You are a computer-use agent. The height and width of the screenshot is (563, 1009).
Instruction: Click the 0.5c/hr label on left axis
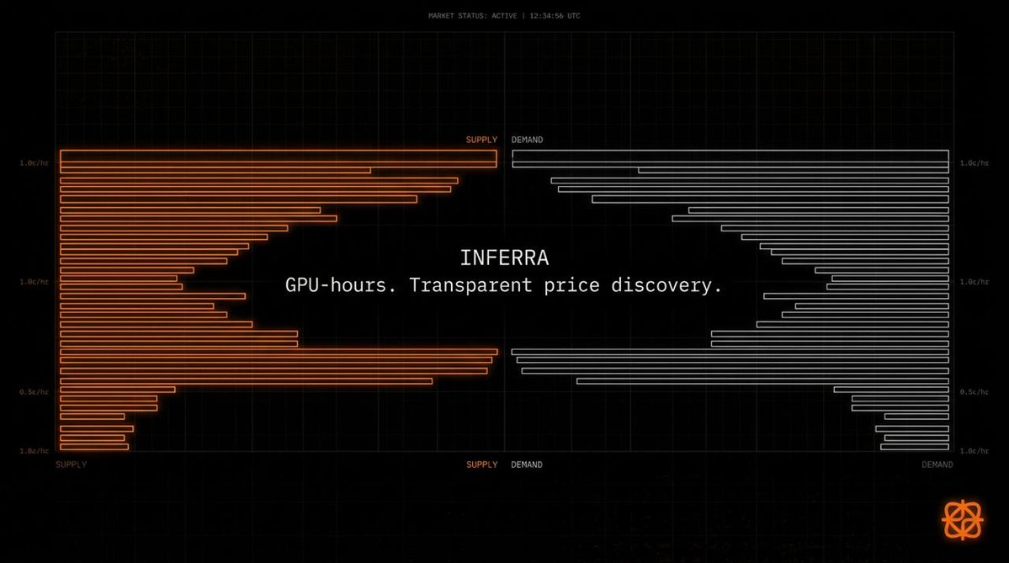(34, 392)
